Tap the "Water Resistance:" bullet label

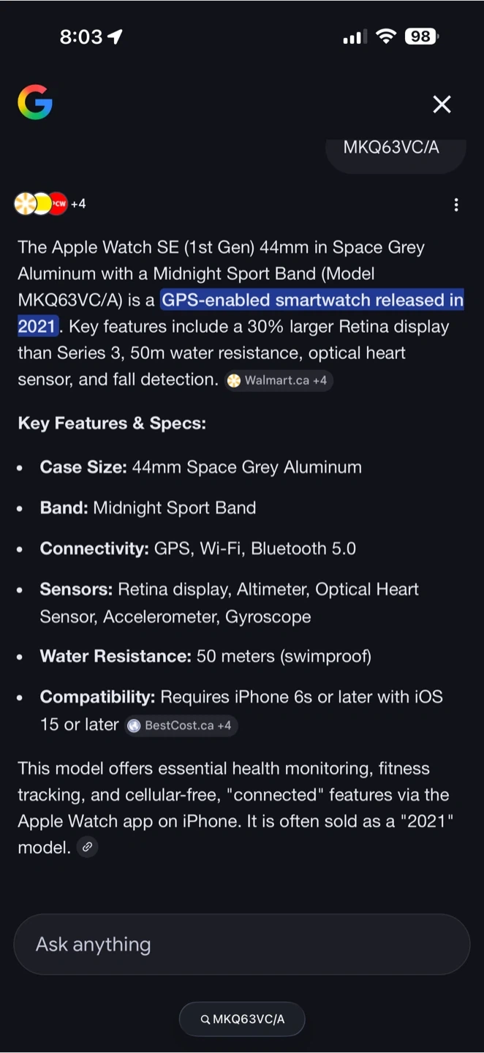coord(116,657)
